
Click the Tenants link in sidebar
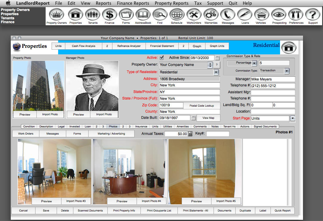tap(8, 18)
